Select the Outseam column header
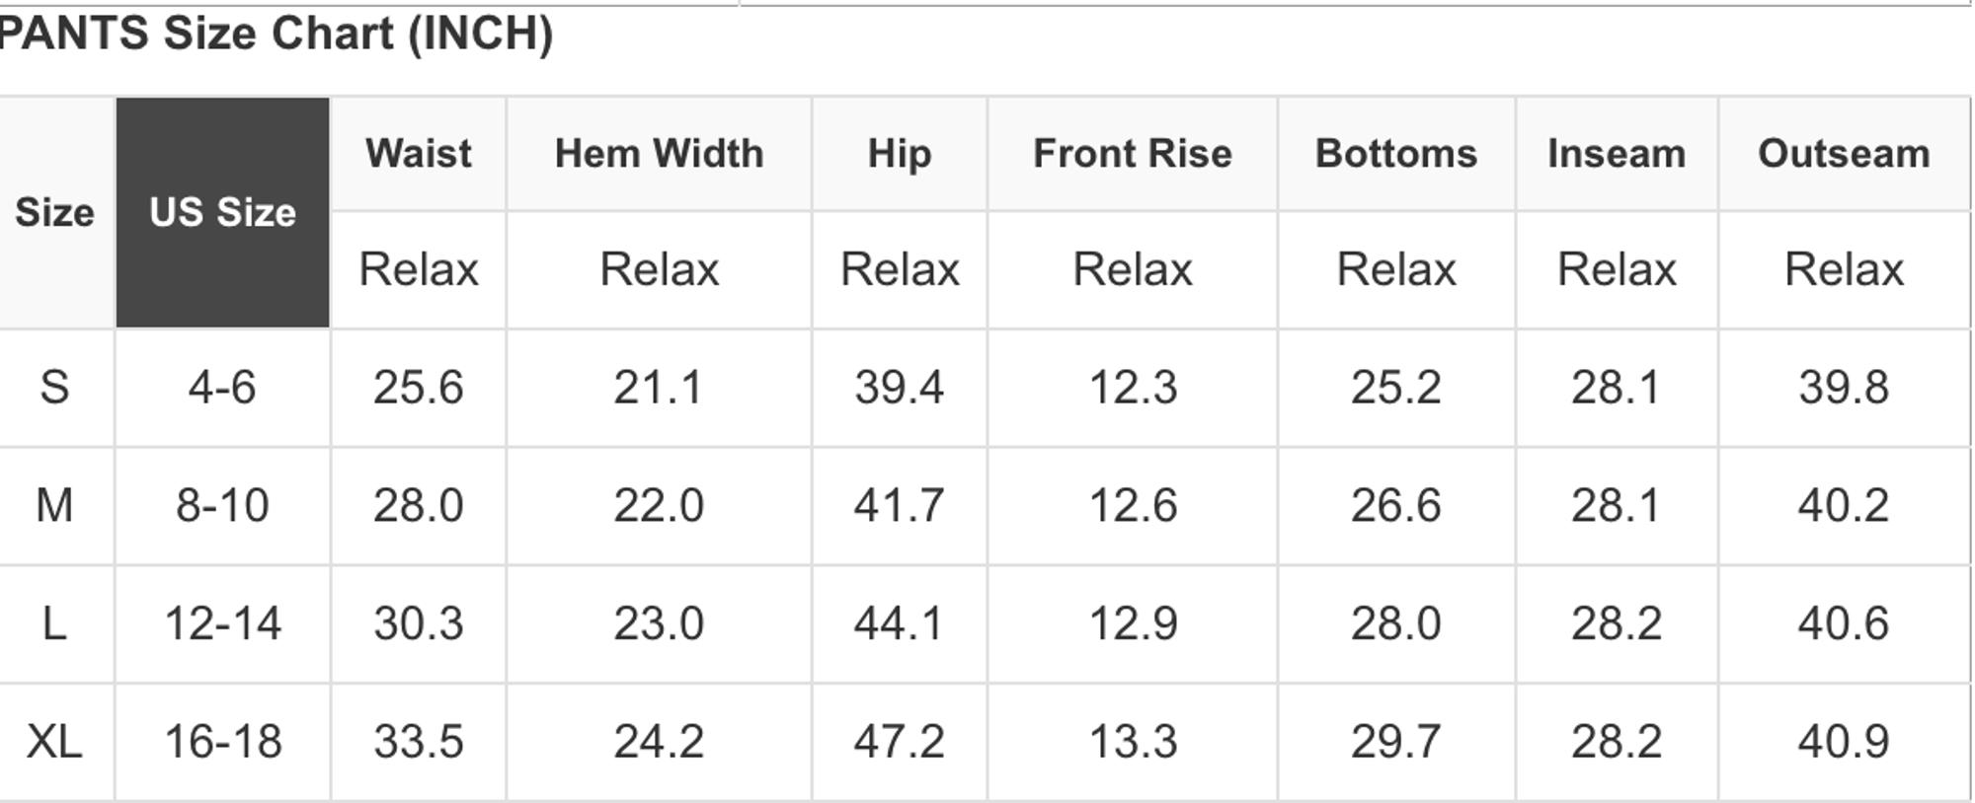Screen dimensions: 1975x803 pyautogui.click(x=1843, y=154)
